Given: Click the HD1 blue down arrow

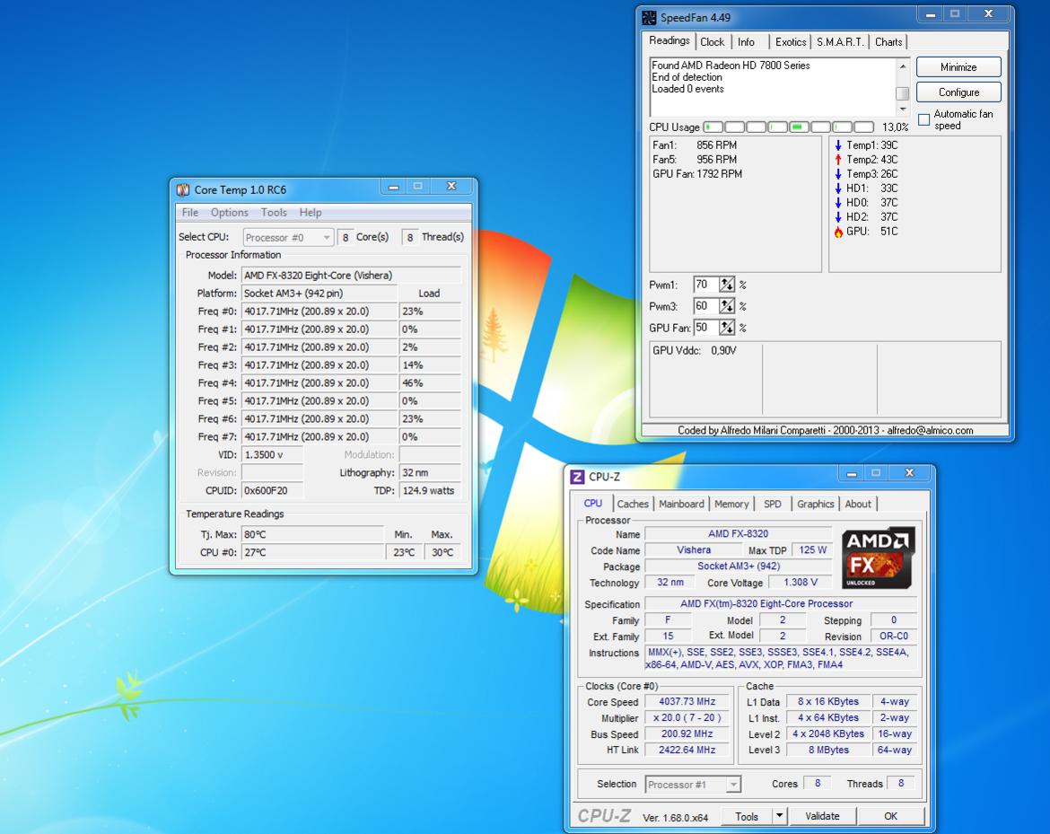Looking at the screenshot, I should click(837, 189).
